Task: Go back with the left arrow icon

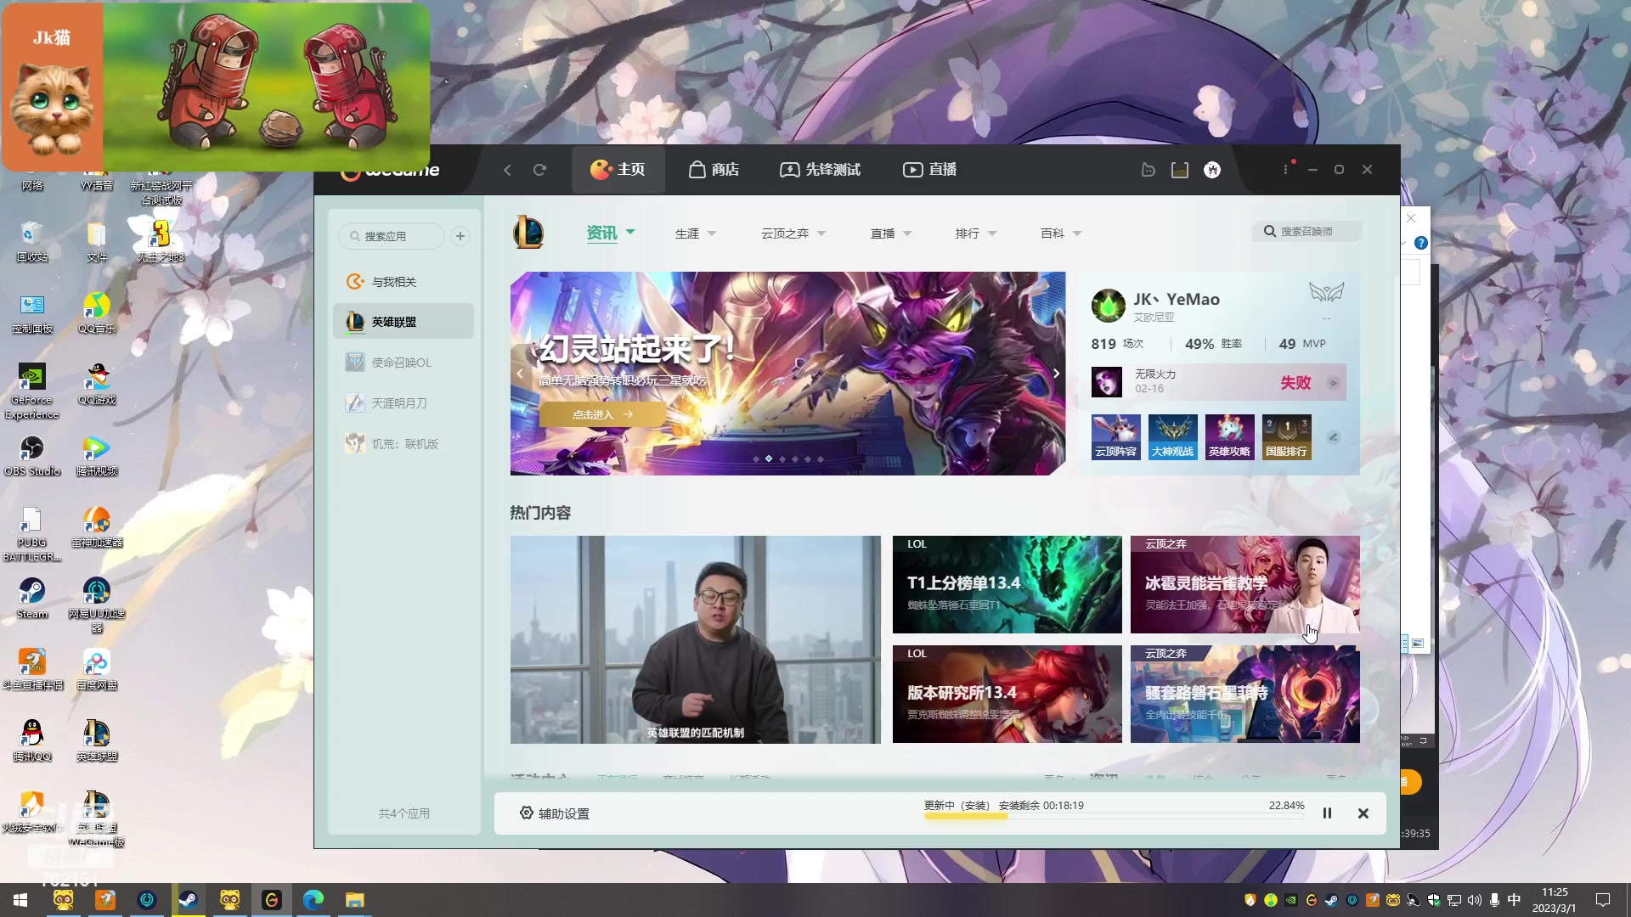Action: click(507, 170)
